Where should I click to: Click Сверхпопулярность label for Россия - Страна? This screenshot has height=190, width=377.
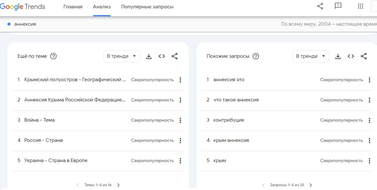(152, 140)
